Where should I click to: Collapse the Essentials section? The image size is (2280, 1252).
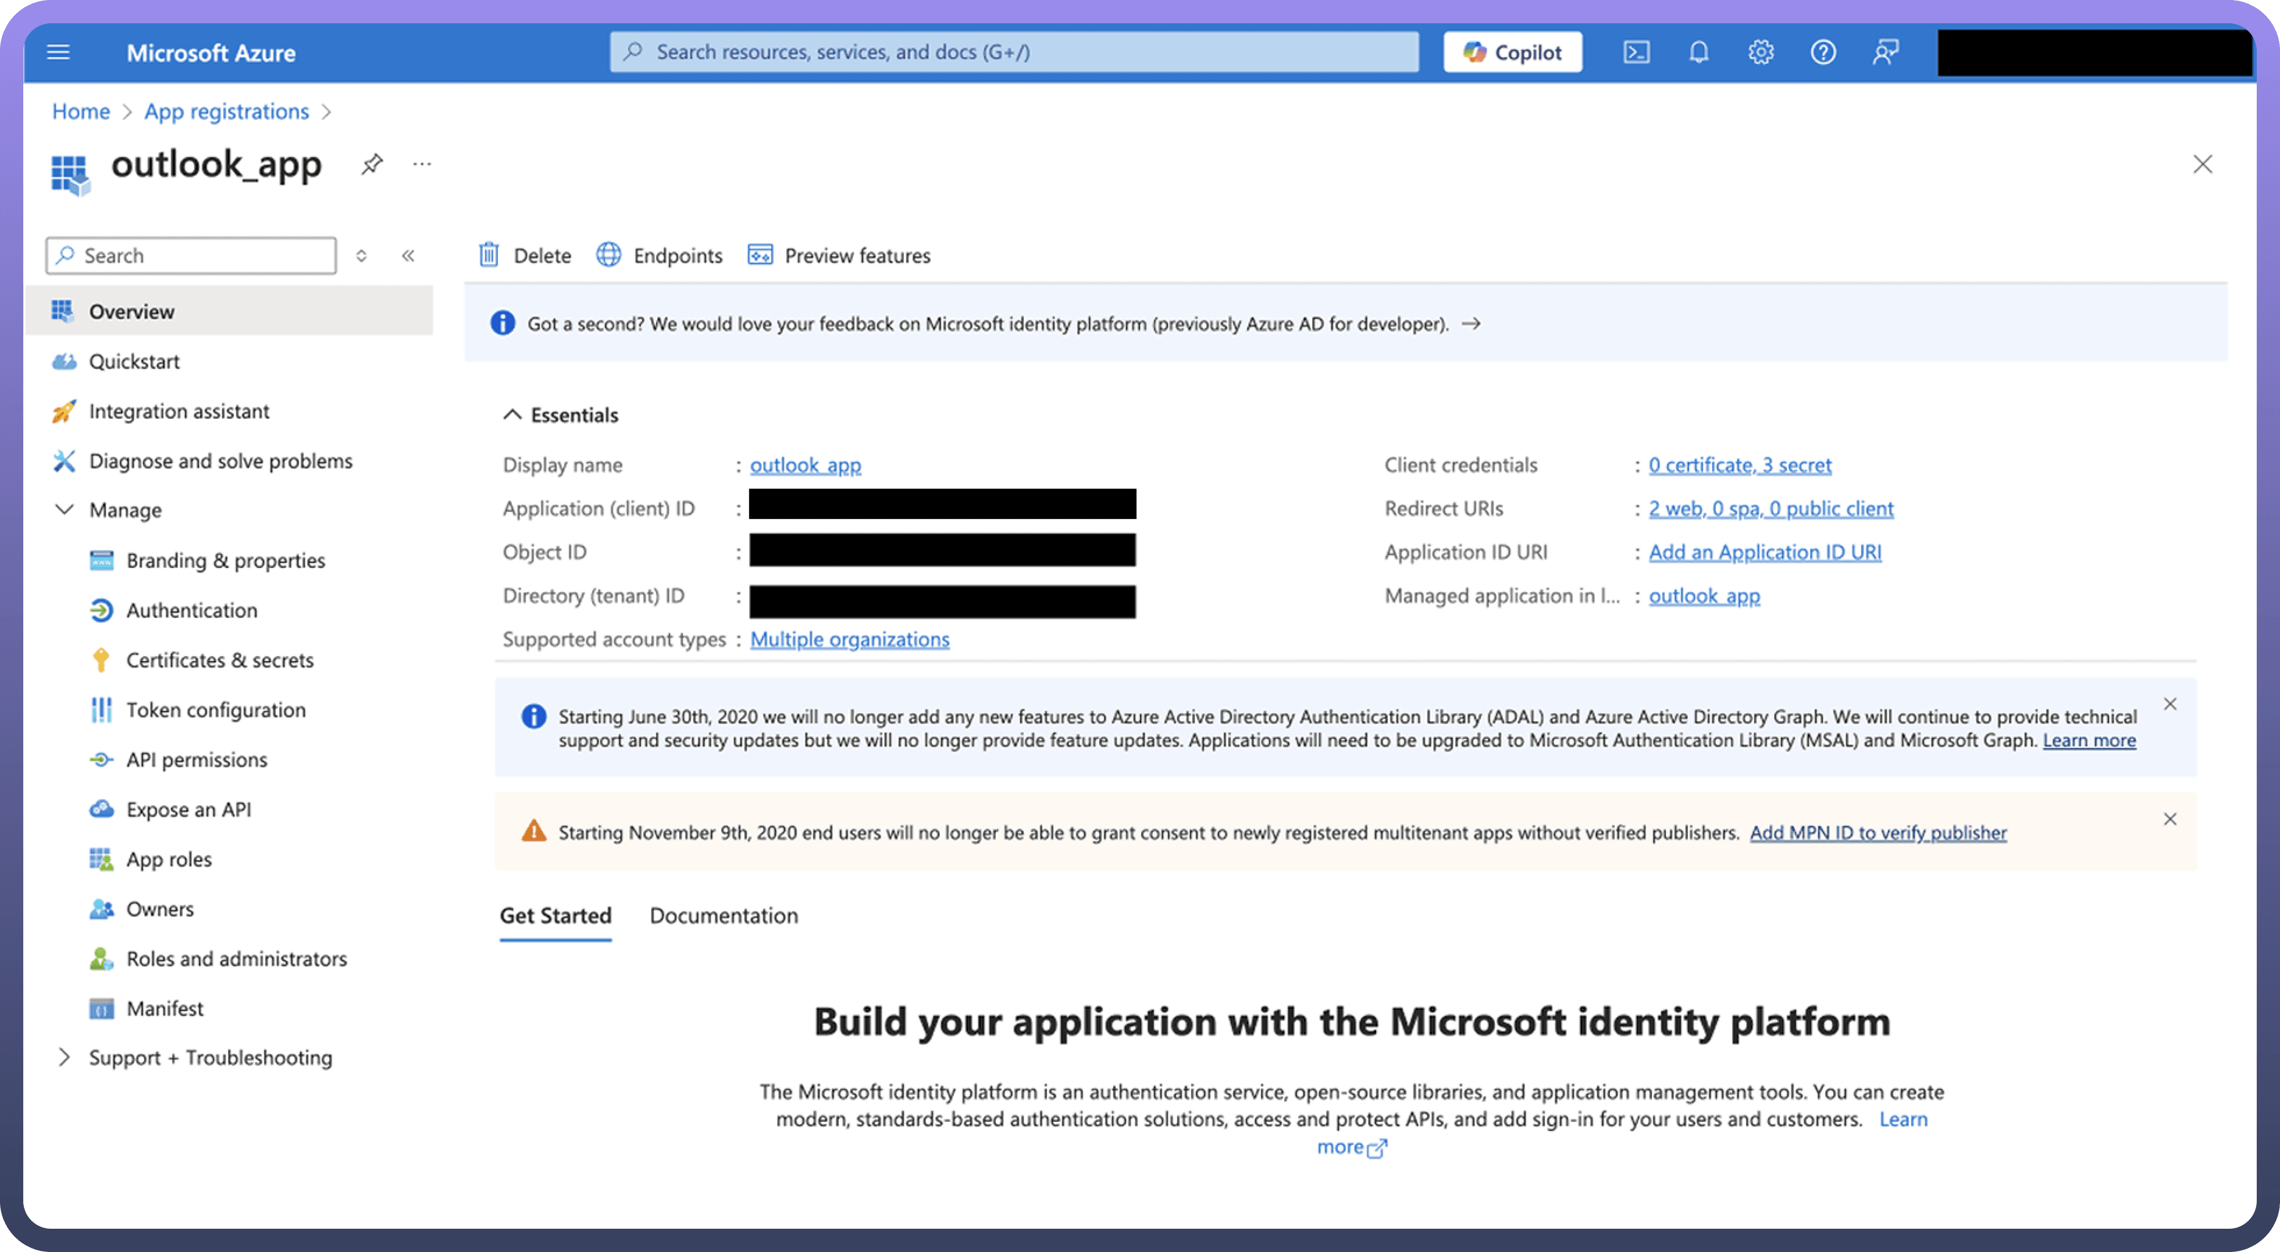coord(512,414)
